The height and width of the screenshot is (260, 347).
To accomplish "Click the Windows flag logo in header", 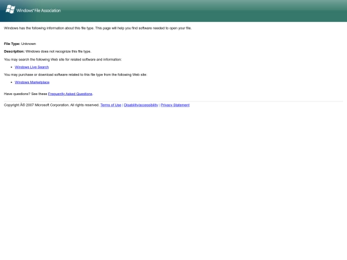I will pyautogui.click(x=10, y=9).
